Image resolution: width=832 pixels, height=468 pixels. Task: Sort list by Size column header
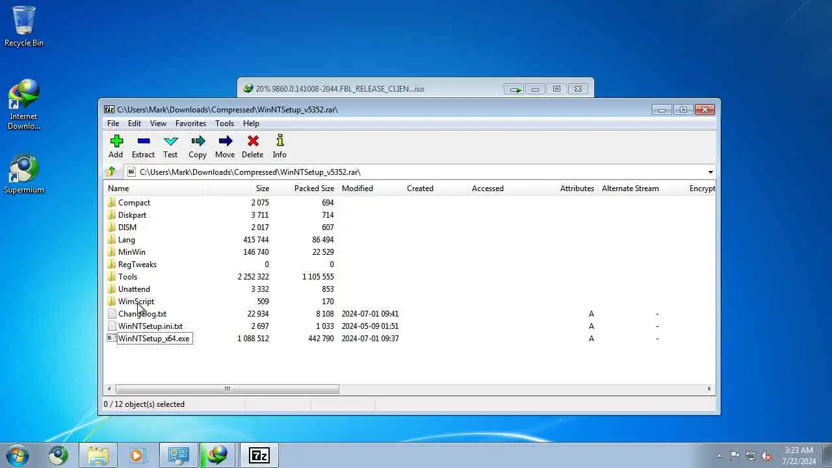(240, 188)
